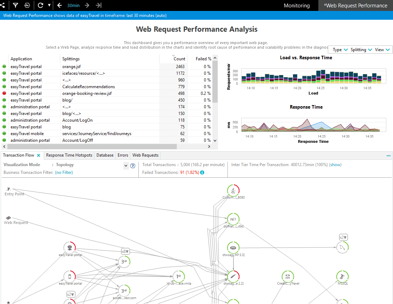Click the table's vertical scrollbar thumb
This screenshot has height=304, width=393.
pyautogui.click(x=215, y=81)
